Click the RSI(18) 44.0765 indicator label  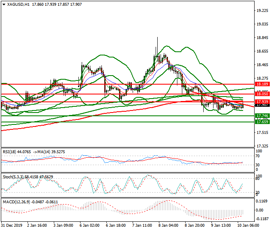coord(17,152)
